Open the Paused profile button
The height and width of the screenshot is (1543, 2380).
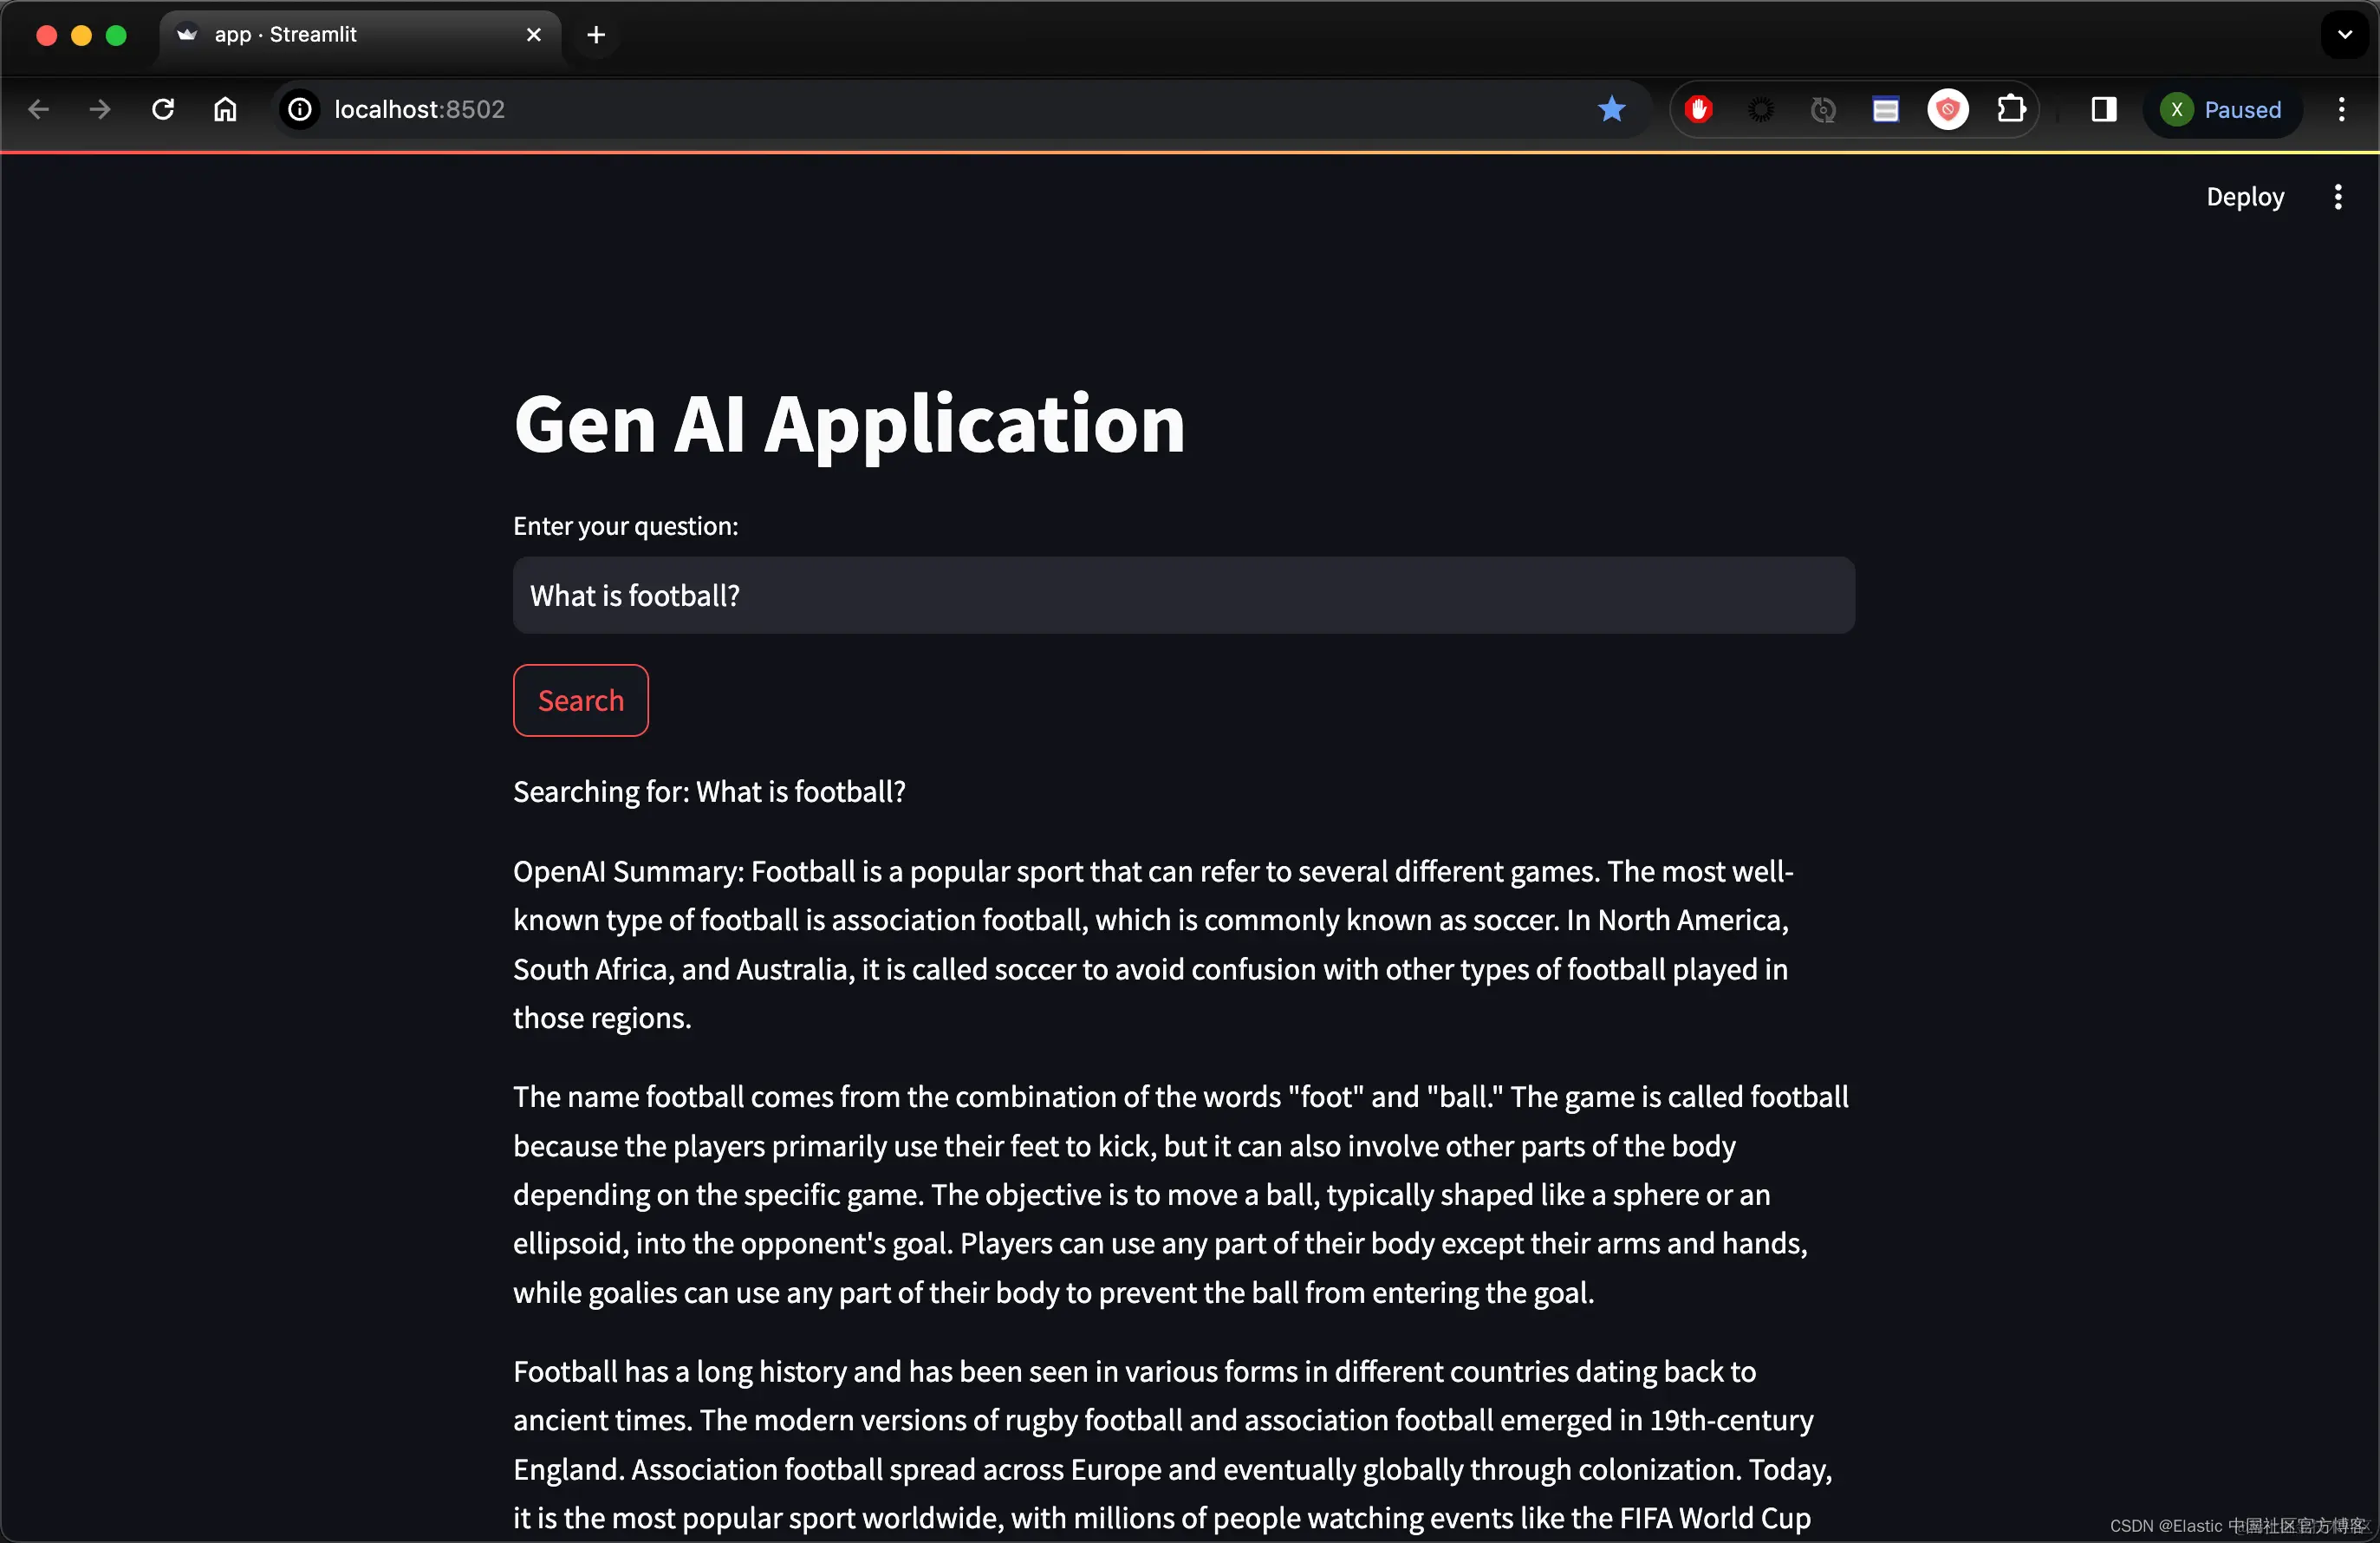pos(2222,109)
